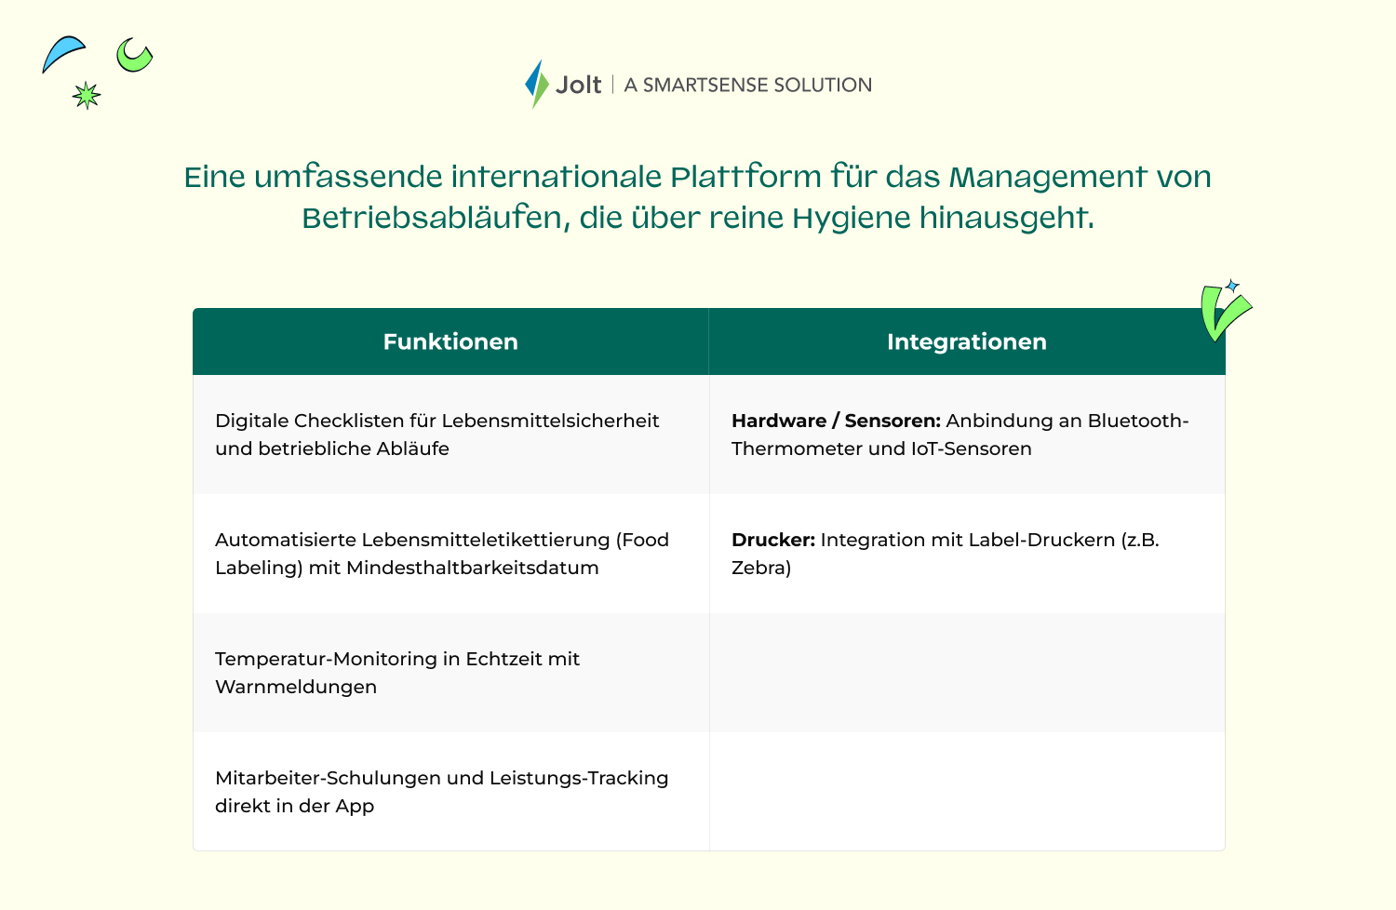This screenshot has height=910, width=1396.
Task: Select the Digitale Checklisten table cell
Action: [x=436, y=435]
